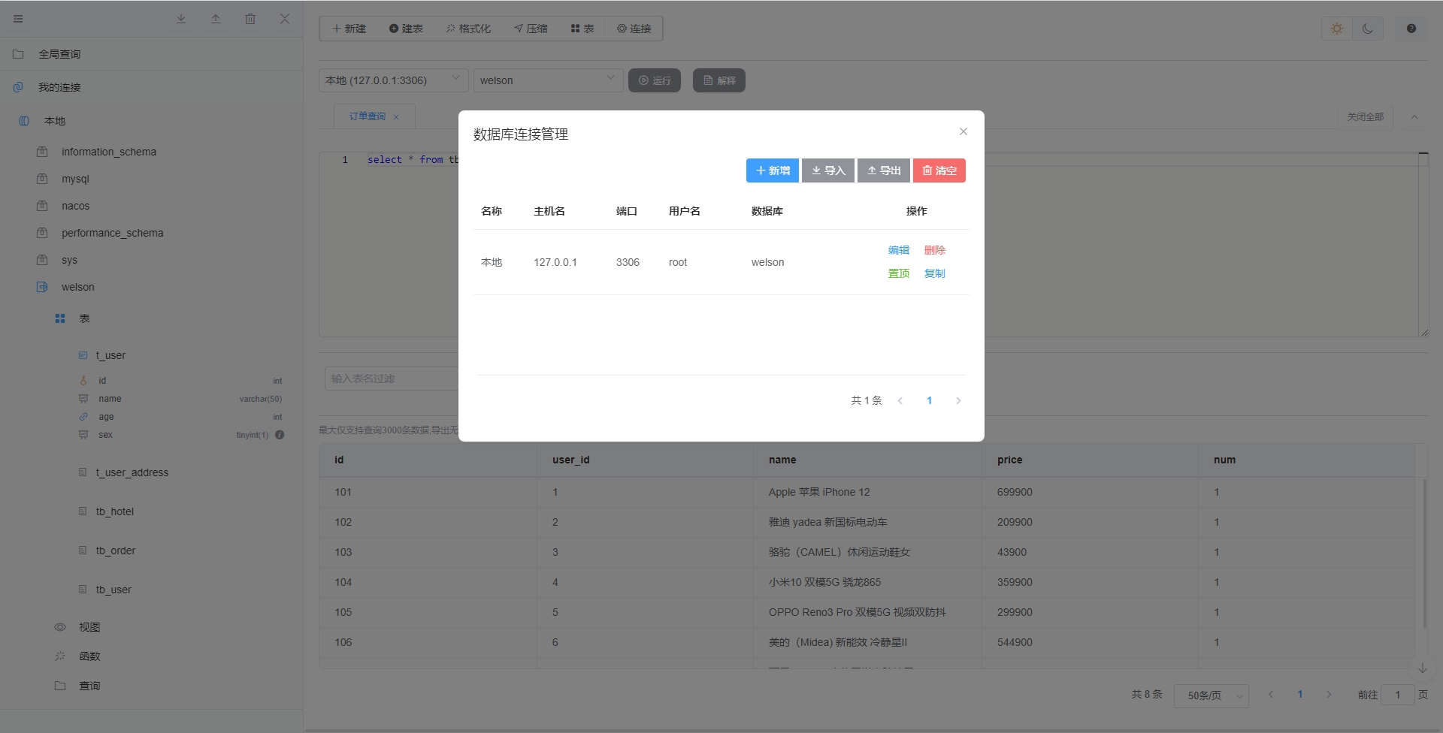Open the welson database dropdown

click(549, 80)
